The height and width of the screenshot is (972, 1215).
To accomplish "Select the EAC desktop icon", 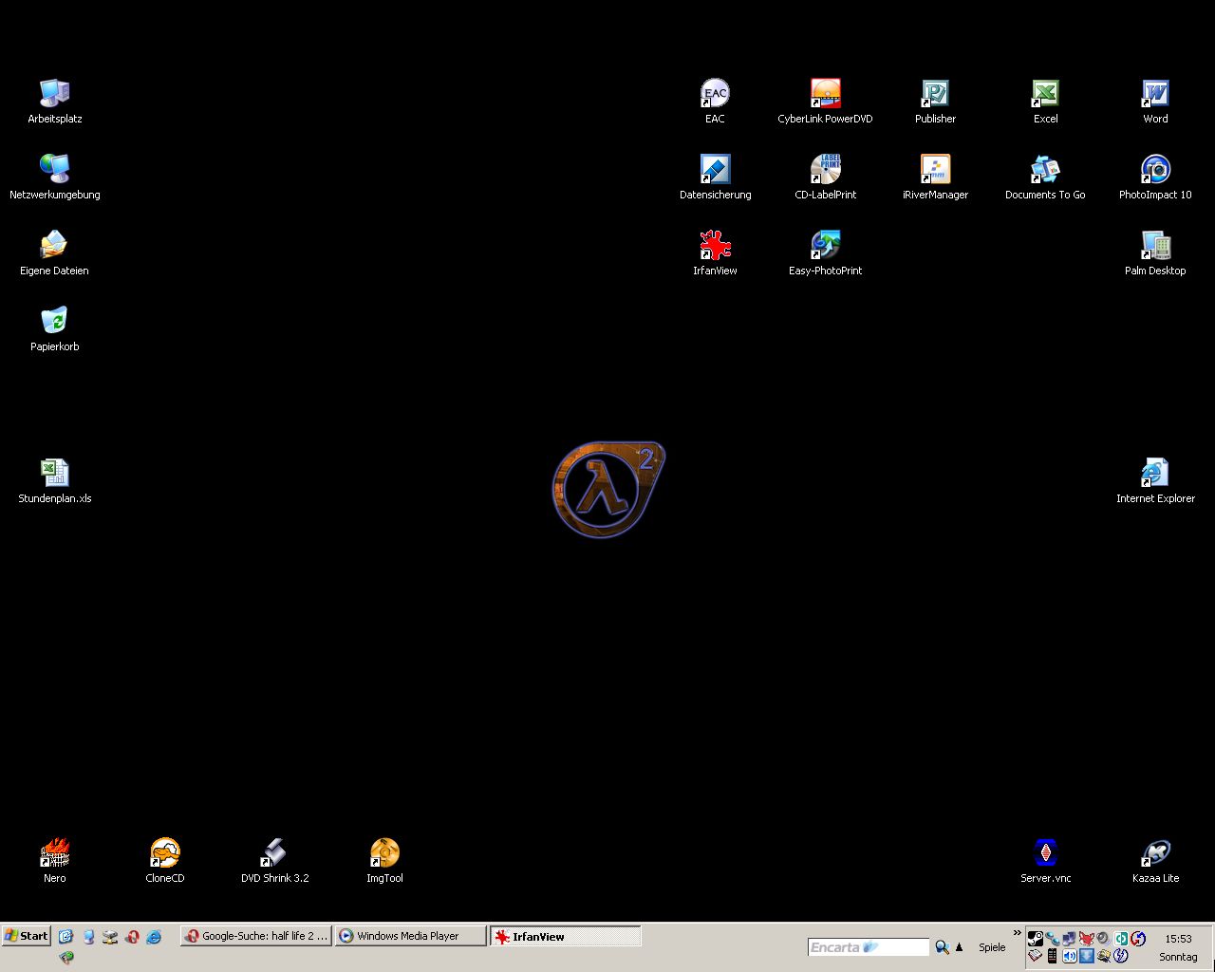I will click(715, 94).
